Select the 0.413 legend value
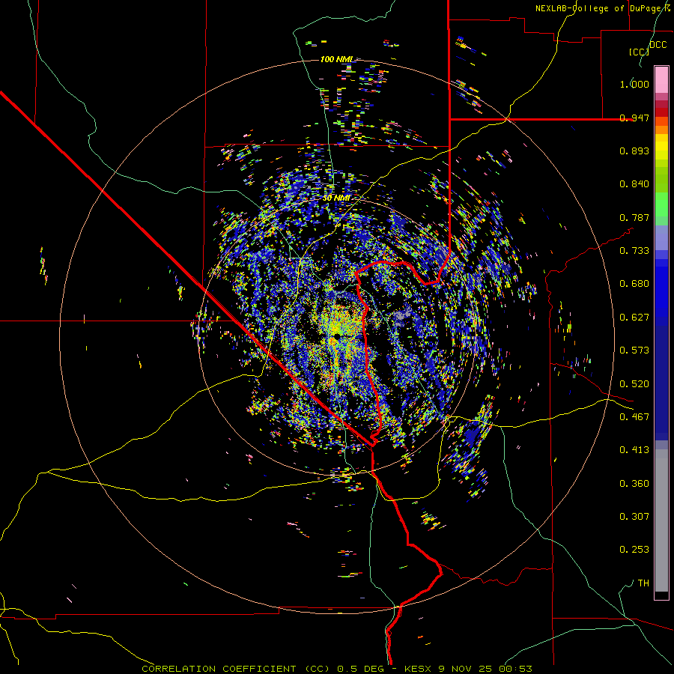The height and width of the screenshot is (674, 674). [x=634, y=450]
